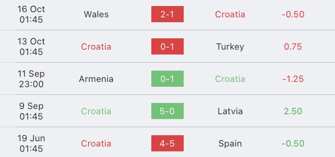Select Croatia in the Wales match row
The height and width of the screenshot is (157, 335).
click(x=230, y=14)
